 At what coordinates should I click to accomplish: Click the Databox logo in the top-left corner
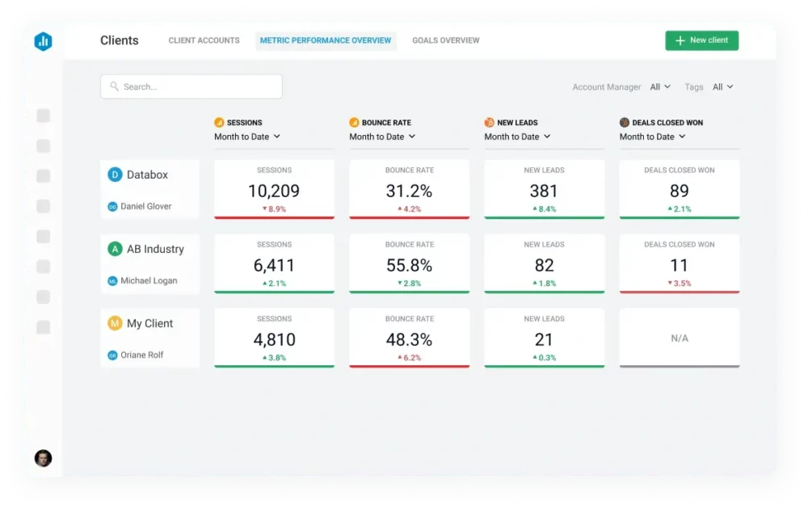(43, 40)
